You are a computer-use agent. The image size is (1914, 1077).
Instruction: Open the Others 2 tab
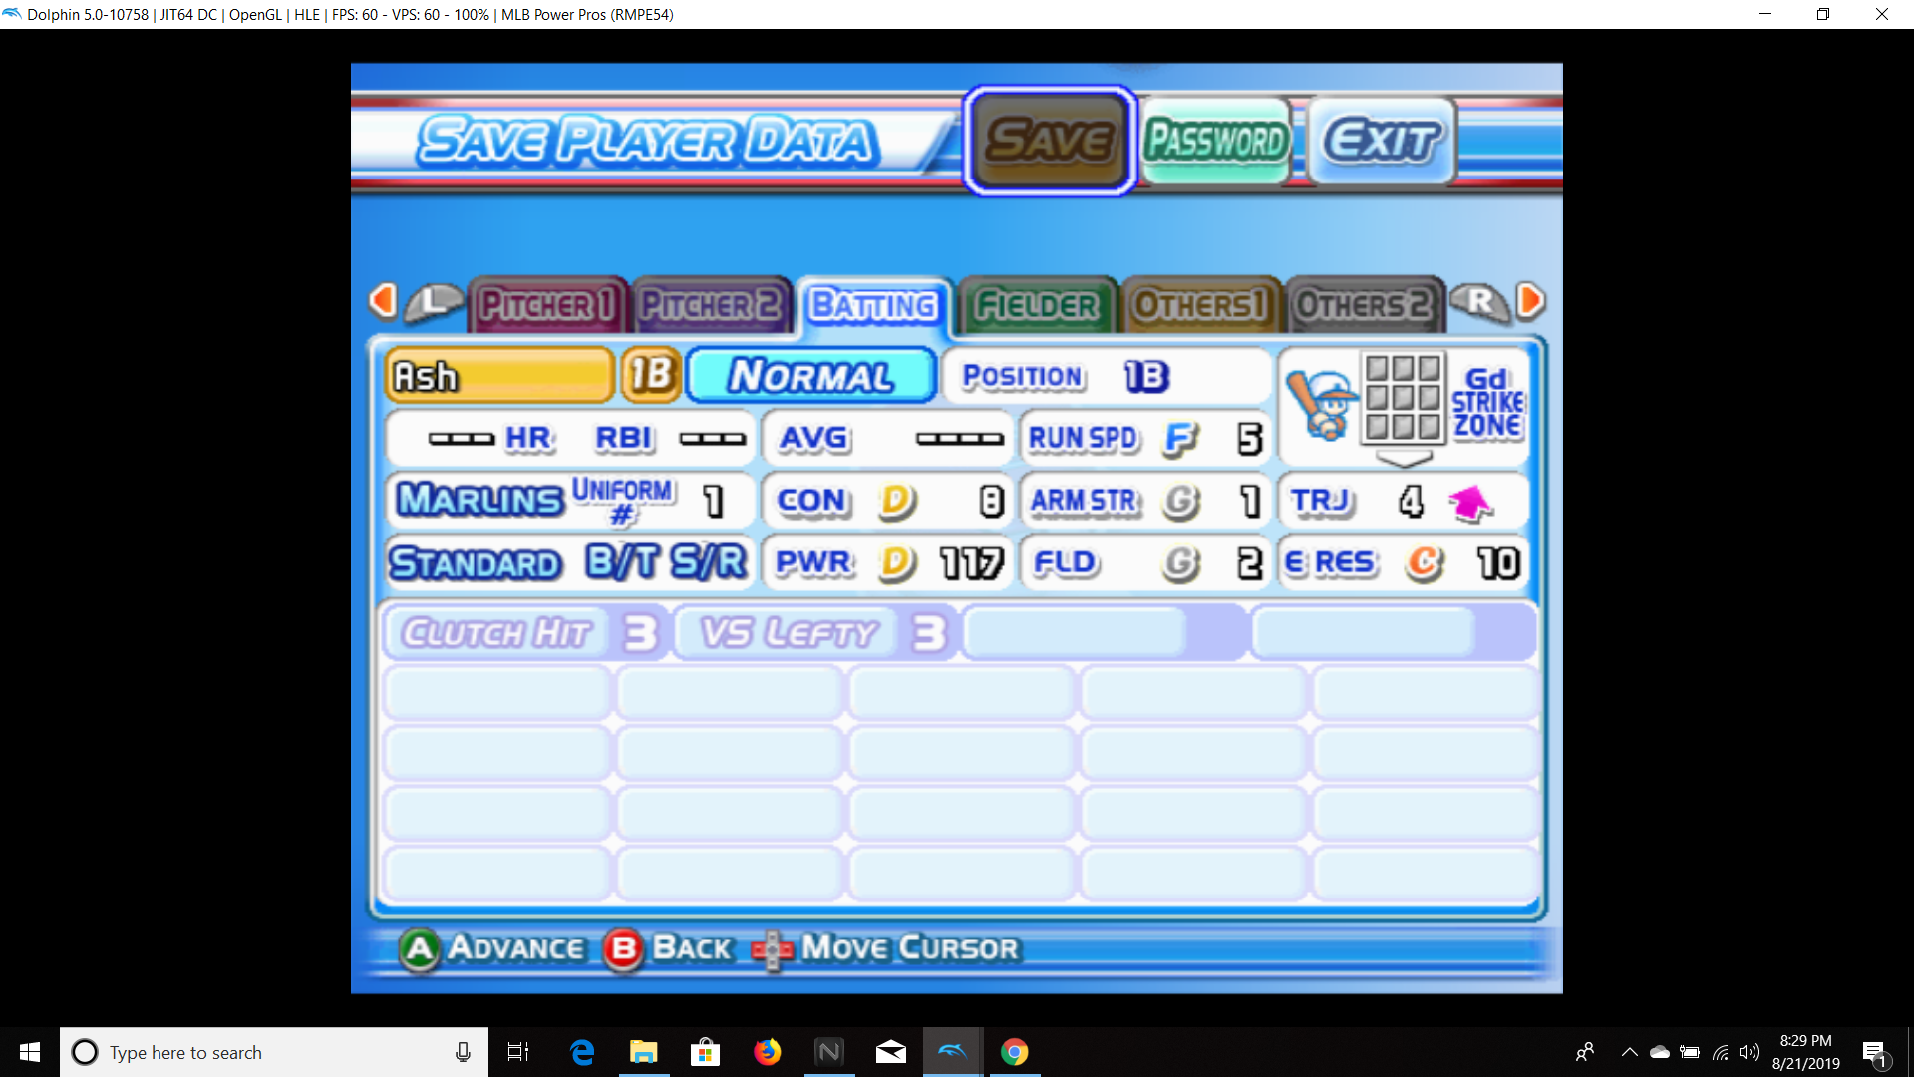click(x=1364, y=305)
